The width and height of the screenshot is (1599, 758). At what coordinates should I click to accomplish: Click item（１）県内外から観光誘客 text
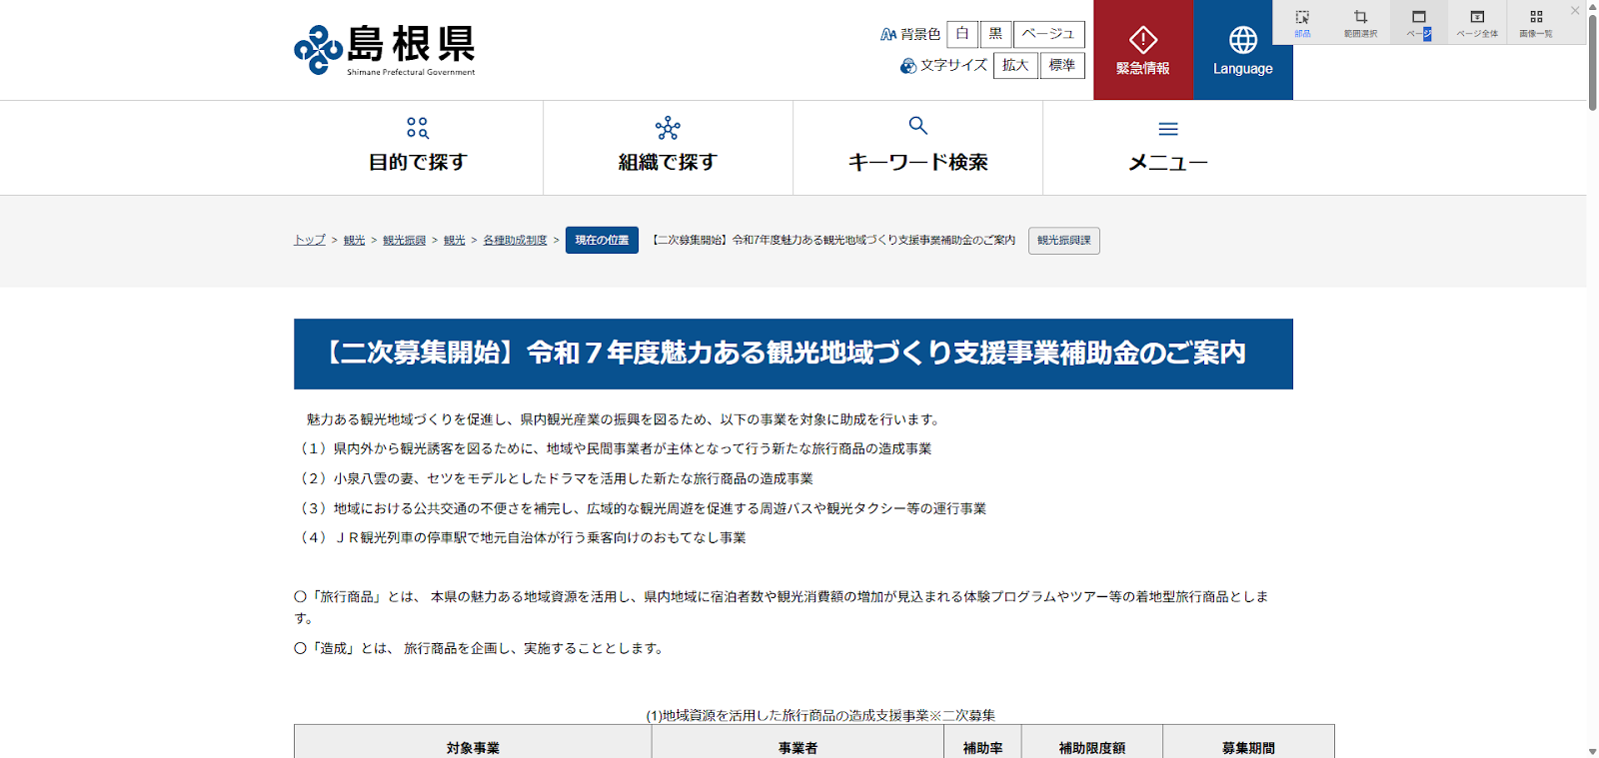pyautogui.click(x=614, y=448)
